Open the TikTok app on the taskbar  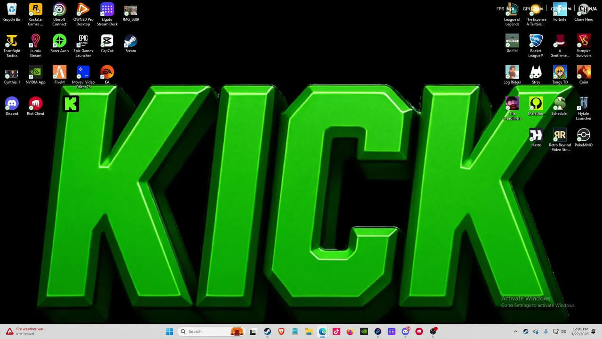(336, 331)
